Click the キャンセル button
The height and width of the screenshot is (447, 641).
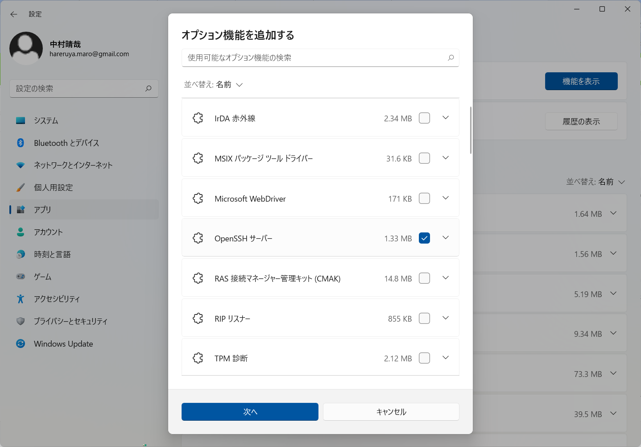391,412
